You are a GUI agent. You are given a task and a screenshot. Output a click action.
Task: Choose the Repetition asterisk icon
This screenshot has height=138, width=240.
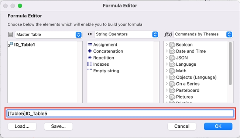tap(90, 58)
